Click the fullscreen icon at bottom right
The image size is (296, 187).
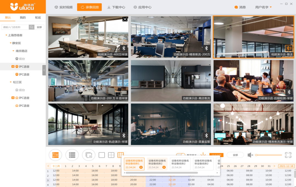pos(288,155)
